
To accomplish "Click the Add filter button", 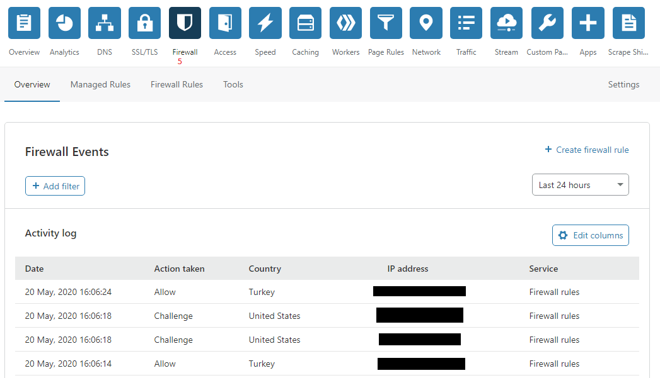I will (x=55, y=186).
